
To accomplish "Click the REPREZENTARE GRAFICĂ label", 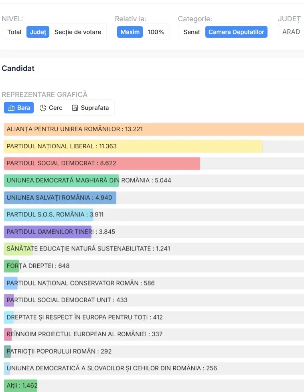I will pos(45,95).
